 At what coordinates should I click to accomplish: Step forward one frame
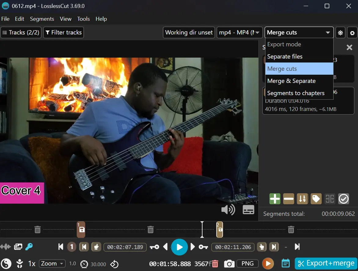coord(192,247)
